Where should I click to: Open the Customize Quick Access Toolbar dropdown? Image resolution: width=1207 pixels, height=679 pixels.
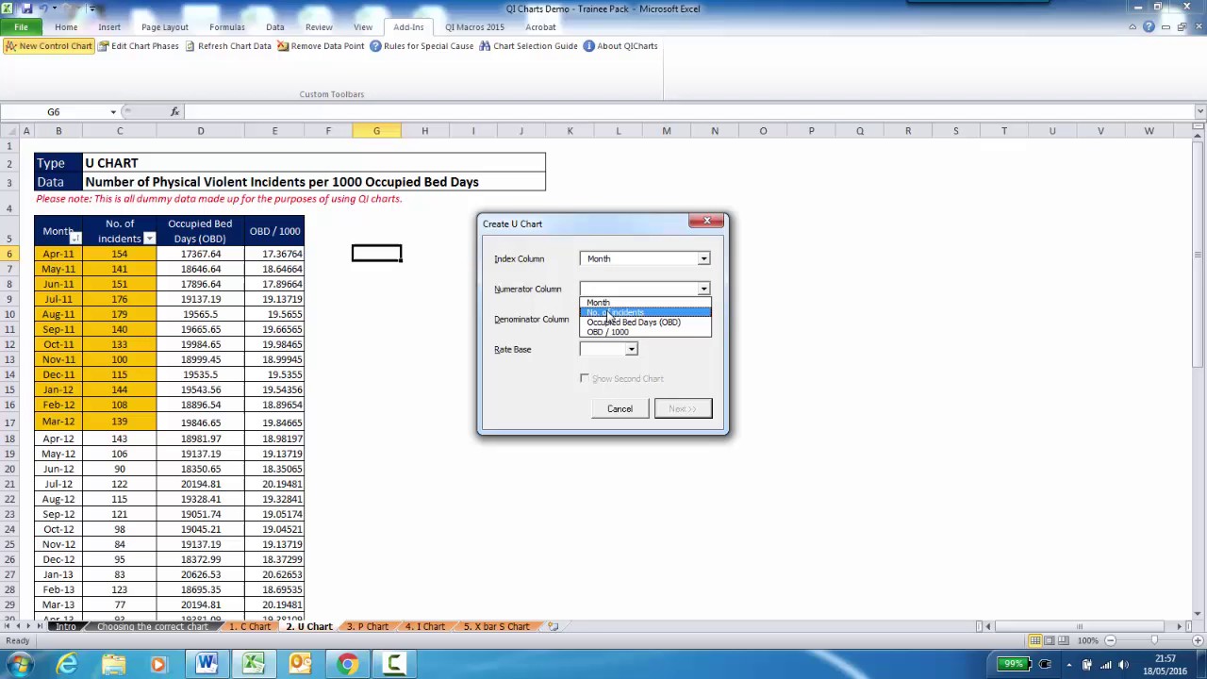pyautogui.click(x=93, y=8)
